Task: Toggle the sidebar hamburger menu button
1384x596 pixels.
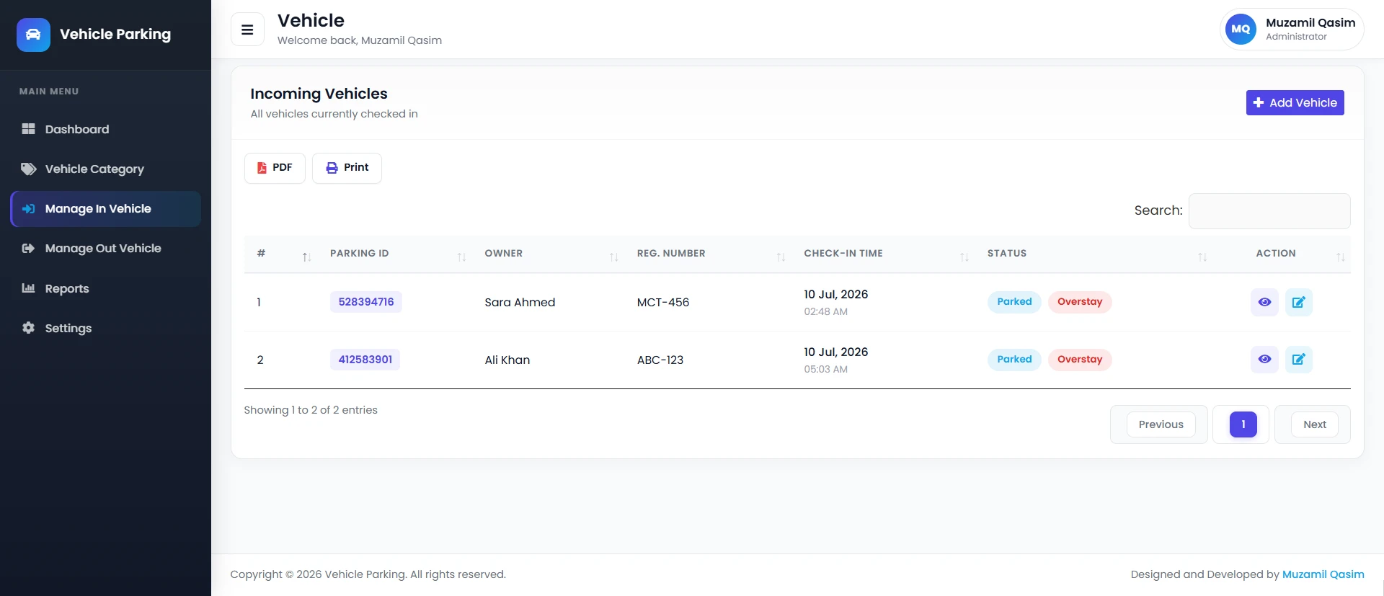Action: 247,30
